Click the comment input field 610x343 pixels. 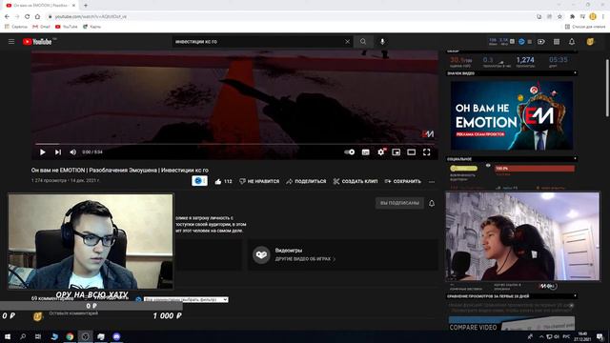point(73,313)
